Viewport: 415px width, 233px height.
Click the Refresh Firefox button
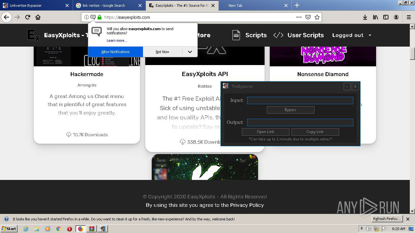pos(387,219)
